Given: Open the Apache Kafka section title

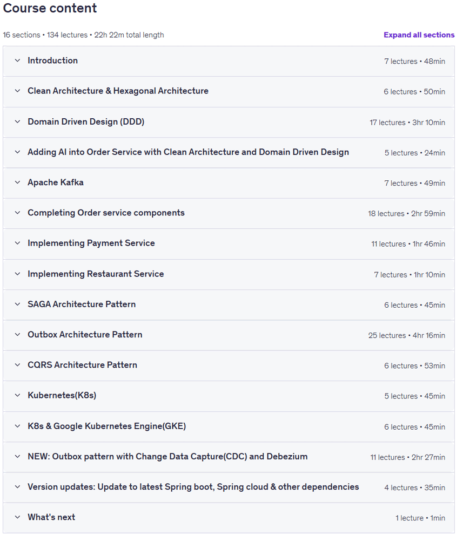Looking at the screenshot, I should click(56, 182).
